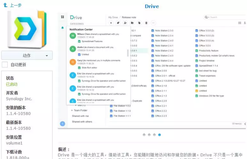The width and height of the screenshot is (247, 159).
Task: Click the Note Station 2.4.2 file icon
Action: (152, 51)
